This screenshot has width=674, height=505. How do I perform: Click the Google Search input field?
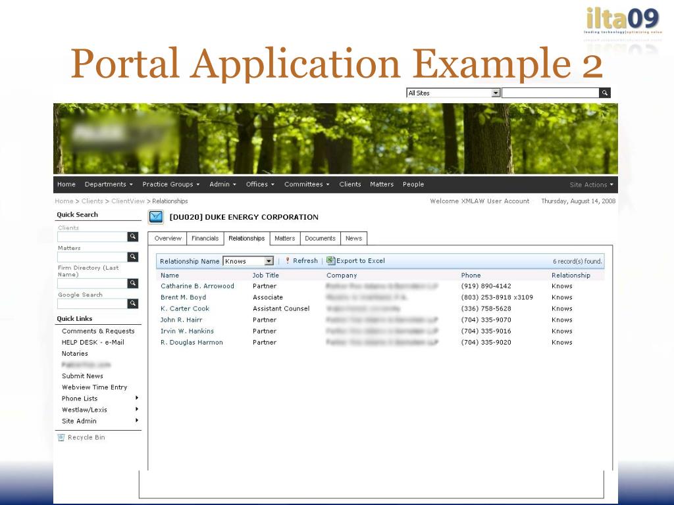(92, 304)
